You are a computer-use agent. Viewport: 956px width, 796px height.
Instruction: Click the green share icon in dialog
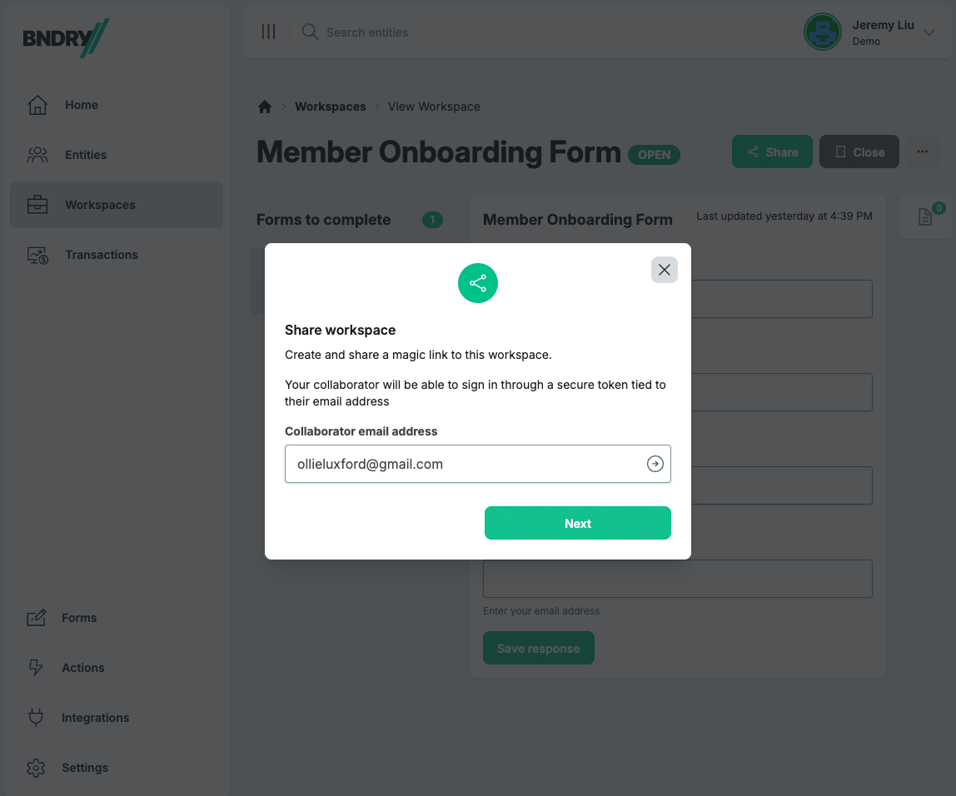(x=478, y=283)
